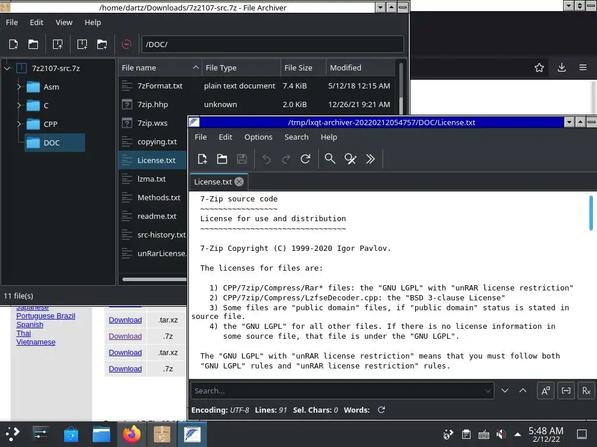Click the Save floppy icon in editor
This screenshot has width=597, height=447.
point(242,159)
